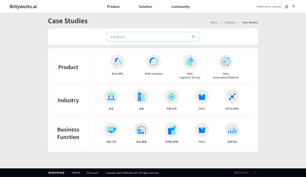
Task: Open the 이용약관 footer link
Action: pos(76,173)
